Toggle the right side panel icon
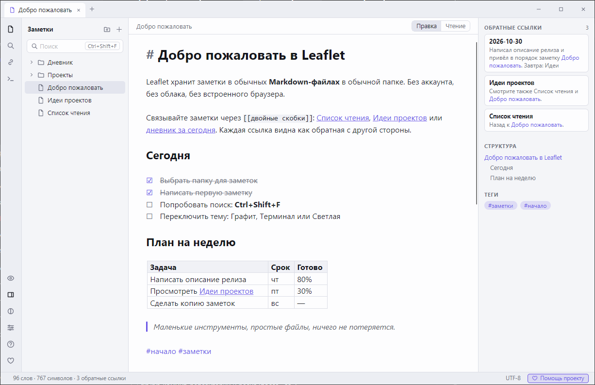This screenshot has height=385, width=595. click(11, 295)
